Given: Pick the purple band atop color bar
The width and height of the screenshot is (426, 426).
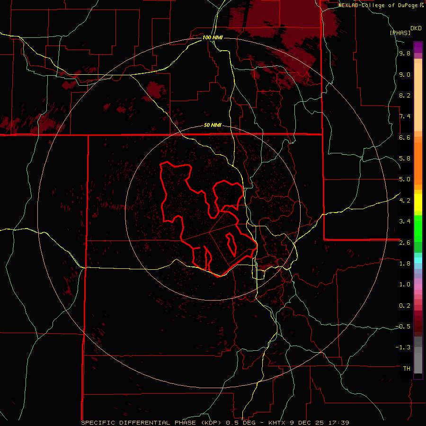Looking at the screenshot, I should pyautogui.click(x=418, y=47).
